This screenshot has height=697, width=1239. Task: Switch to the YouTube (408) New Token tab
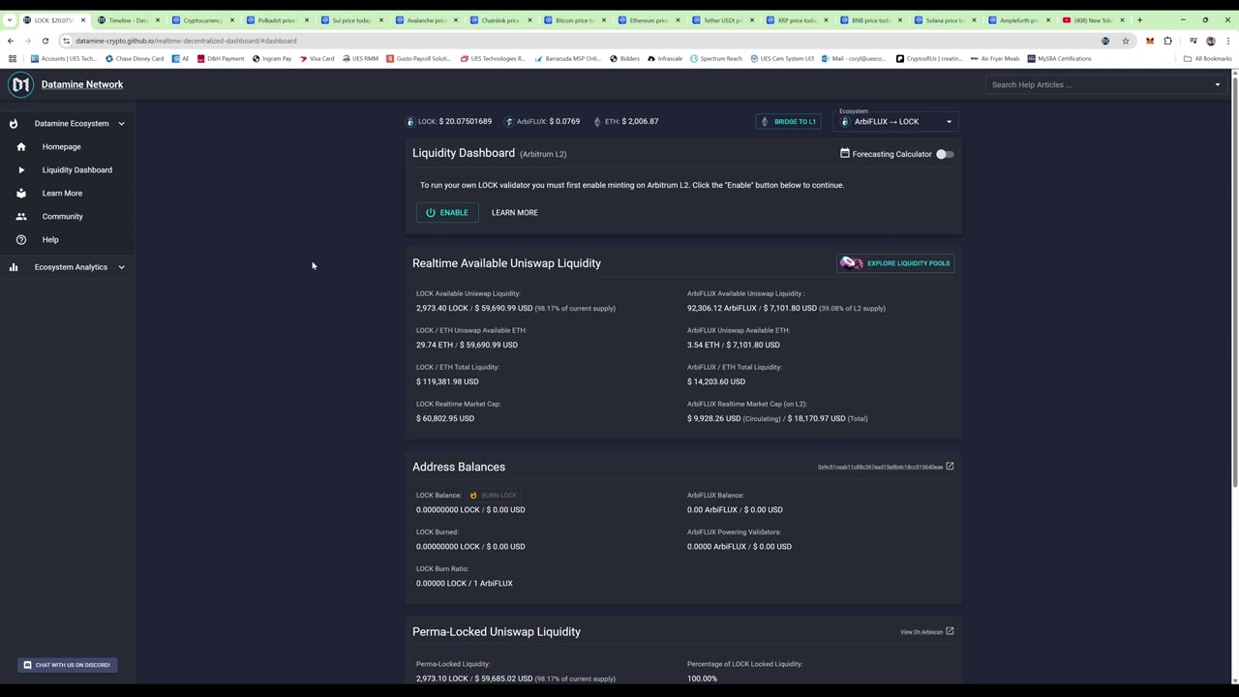(1093, 20)
